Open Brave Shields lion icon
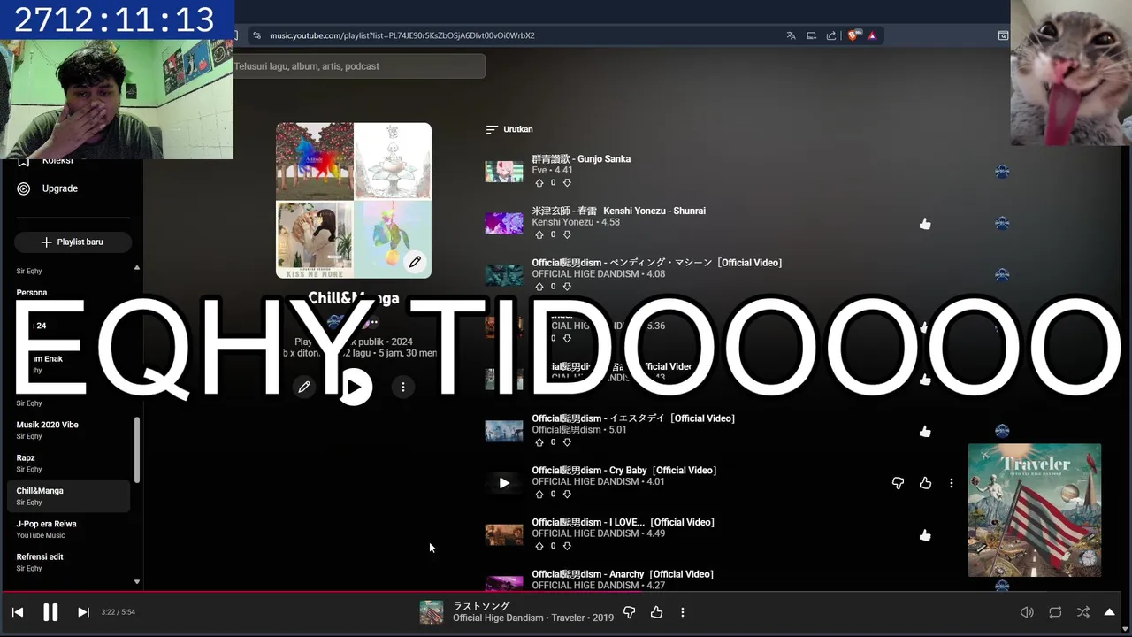The image size is (1132, 637). (853, 35)
